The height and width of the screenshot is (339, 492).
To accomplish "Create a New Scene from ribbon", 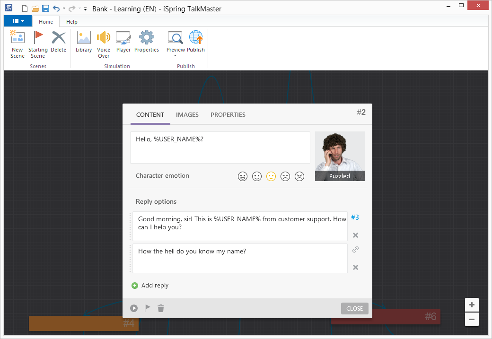I will (x=17, y=44).
